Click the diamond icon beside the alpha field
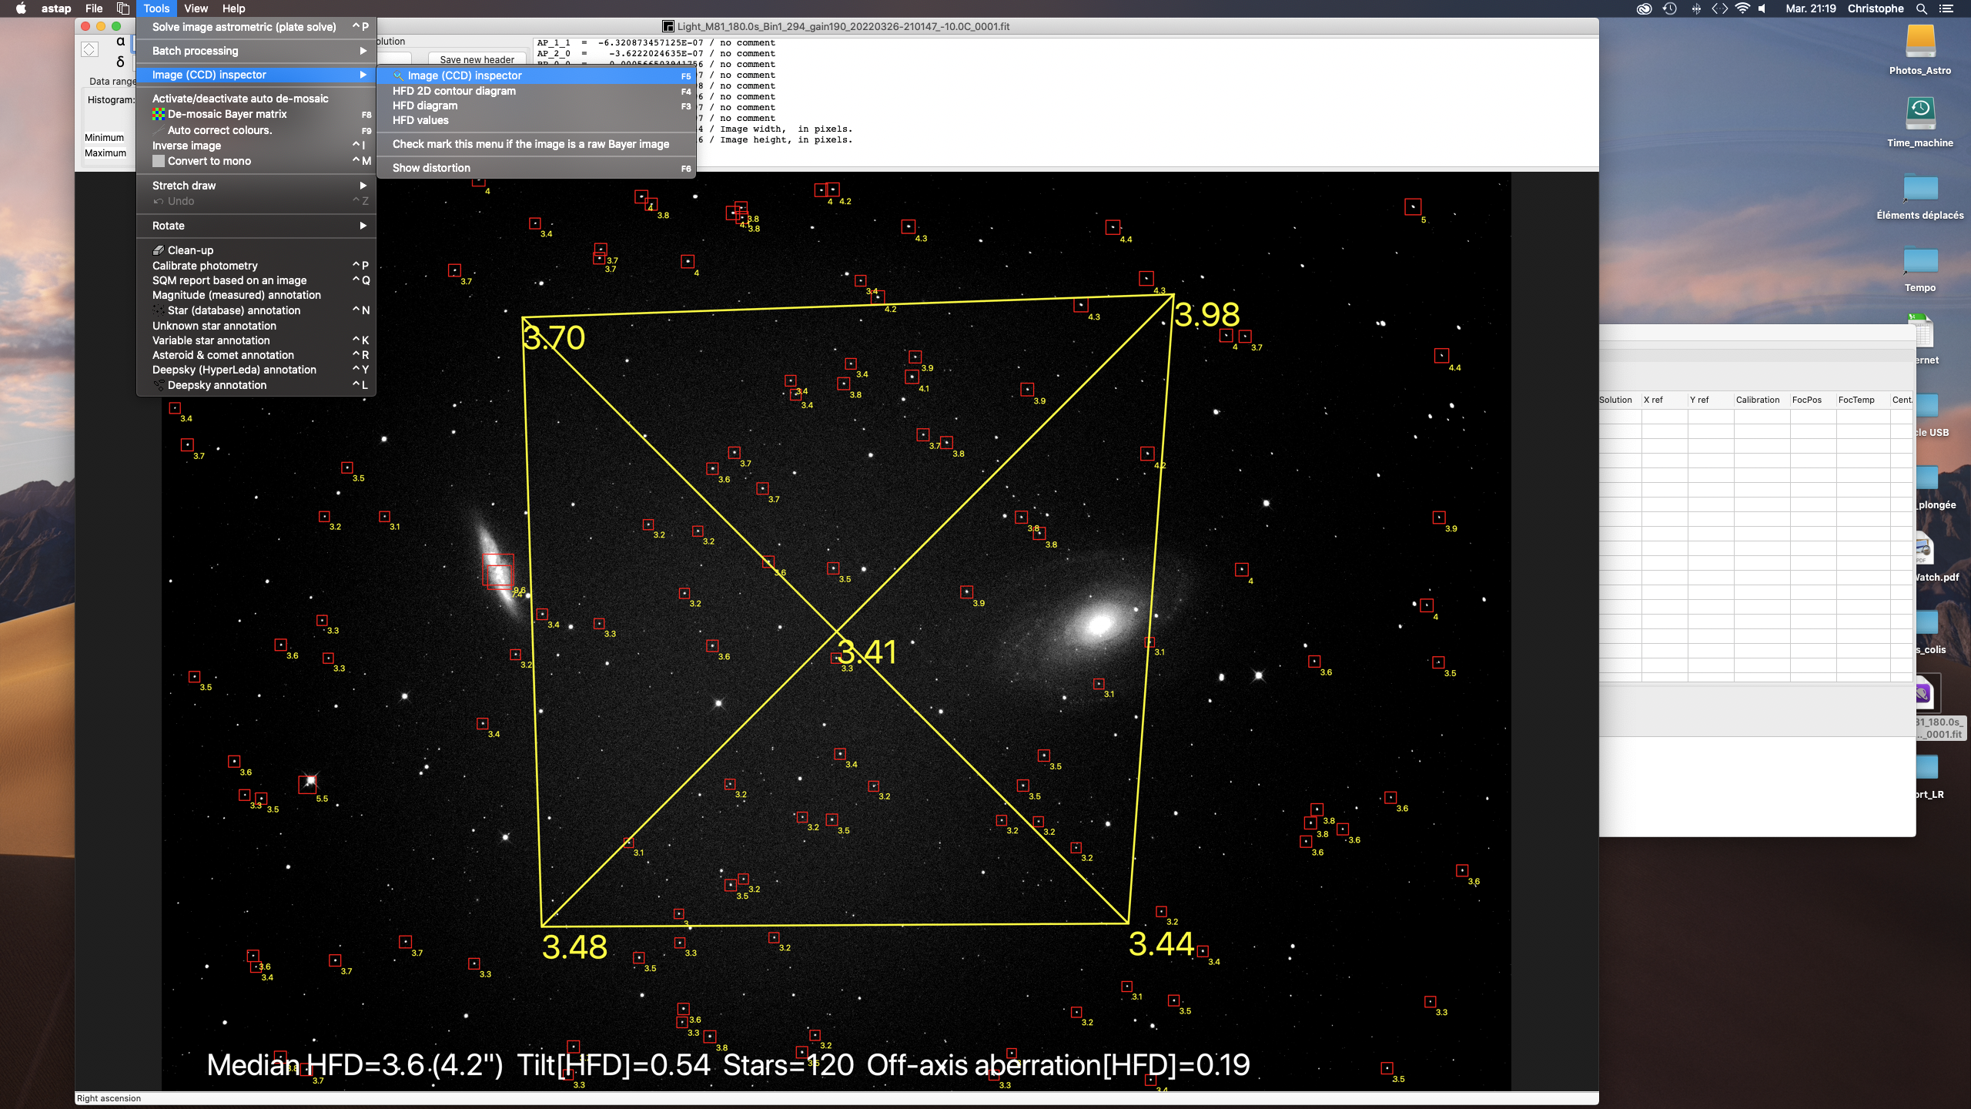The width and height of the screenshot is (1971, 1109). tap(90, 49)
